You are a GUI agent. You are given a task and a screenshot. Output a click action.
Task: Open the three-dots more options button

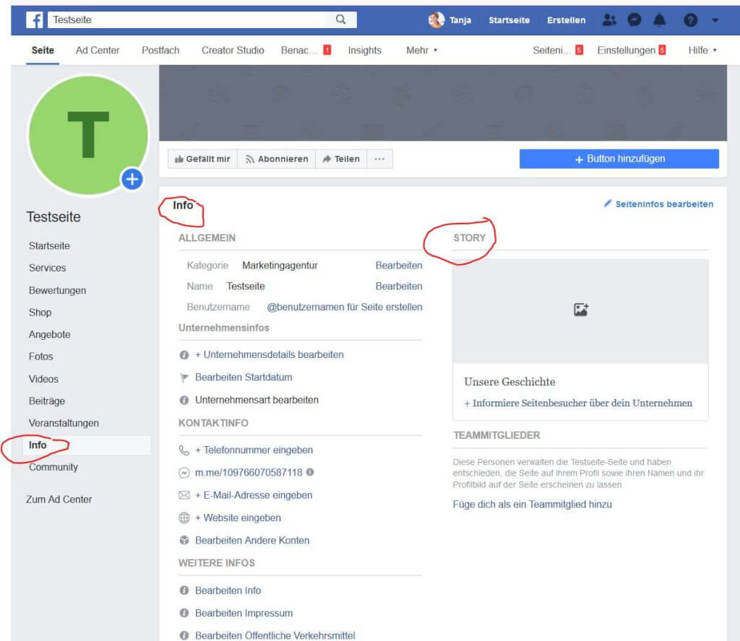point(379,159)
